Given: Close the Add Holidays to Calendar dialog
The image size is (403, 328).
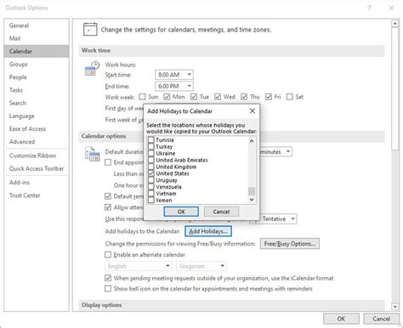Looking at the screenshot, I should pyautogui.click(x=253, y=111).
